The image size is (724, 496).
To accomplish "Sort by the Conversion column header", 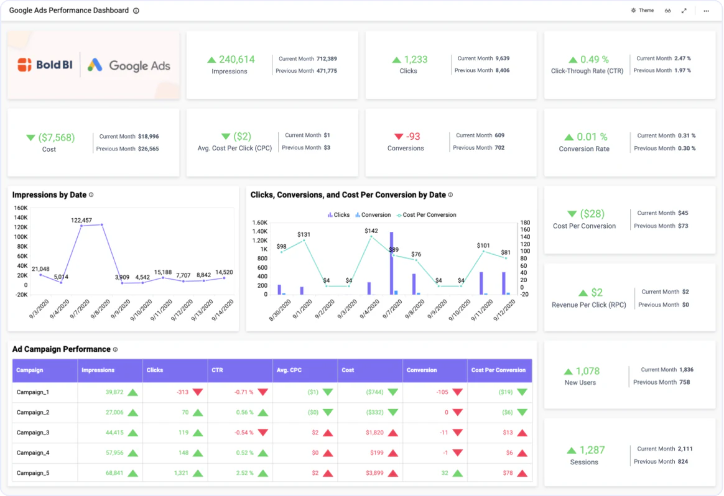I will click(x=435, y=370).
